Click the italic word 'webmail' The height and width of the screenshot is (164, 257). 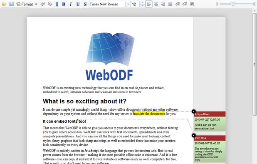point(106,92)
